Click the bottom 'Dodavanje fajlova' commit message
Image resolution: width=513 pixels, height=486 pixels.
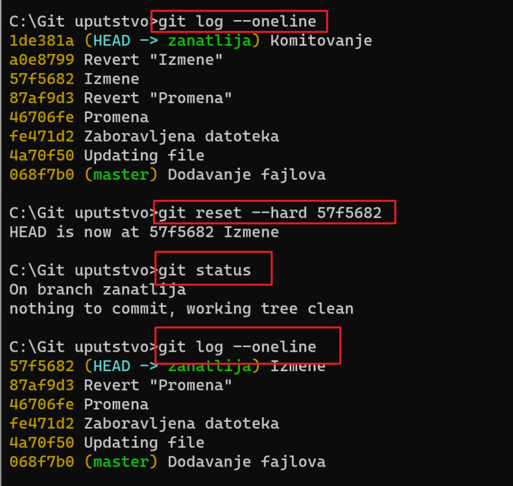pyautogui.click(x=246, y=462)
